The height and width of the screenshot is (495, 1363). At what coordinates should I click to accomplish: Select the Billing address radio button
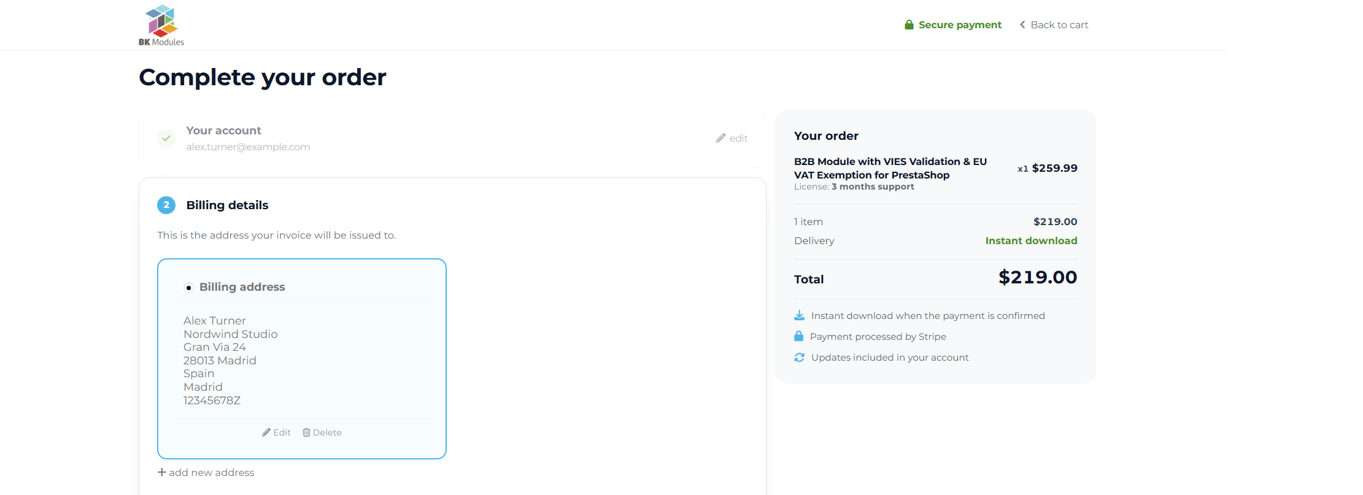[x=189, y=288]
